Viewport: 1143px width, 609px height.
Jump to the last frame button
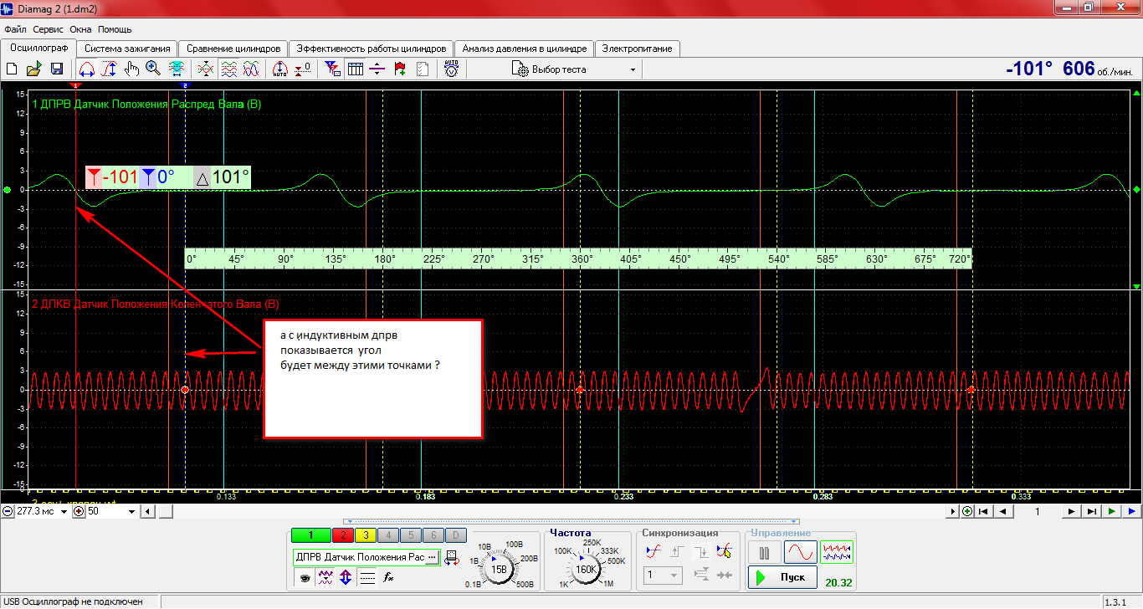pyautogui.click(x=1092, y=511)
